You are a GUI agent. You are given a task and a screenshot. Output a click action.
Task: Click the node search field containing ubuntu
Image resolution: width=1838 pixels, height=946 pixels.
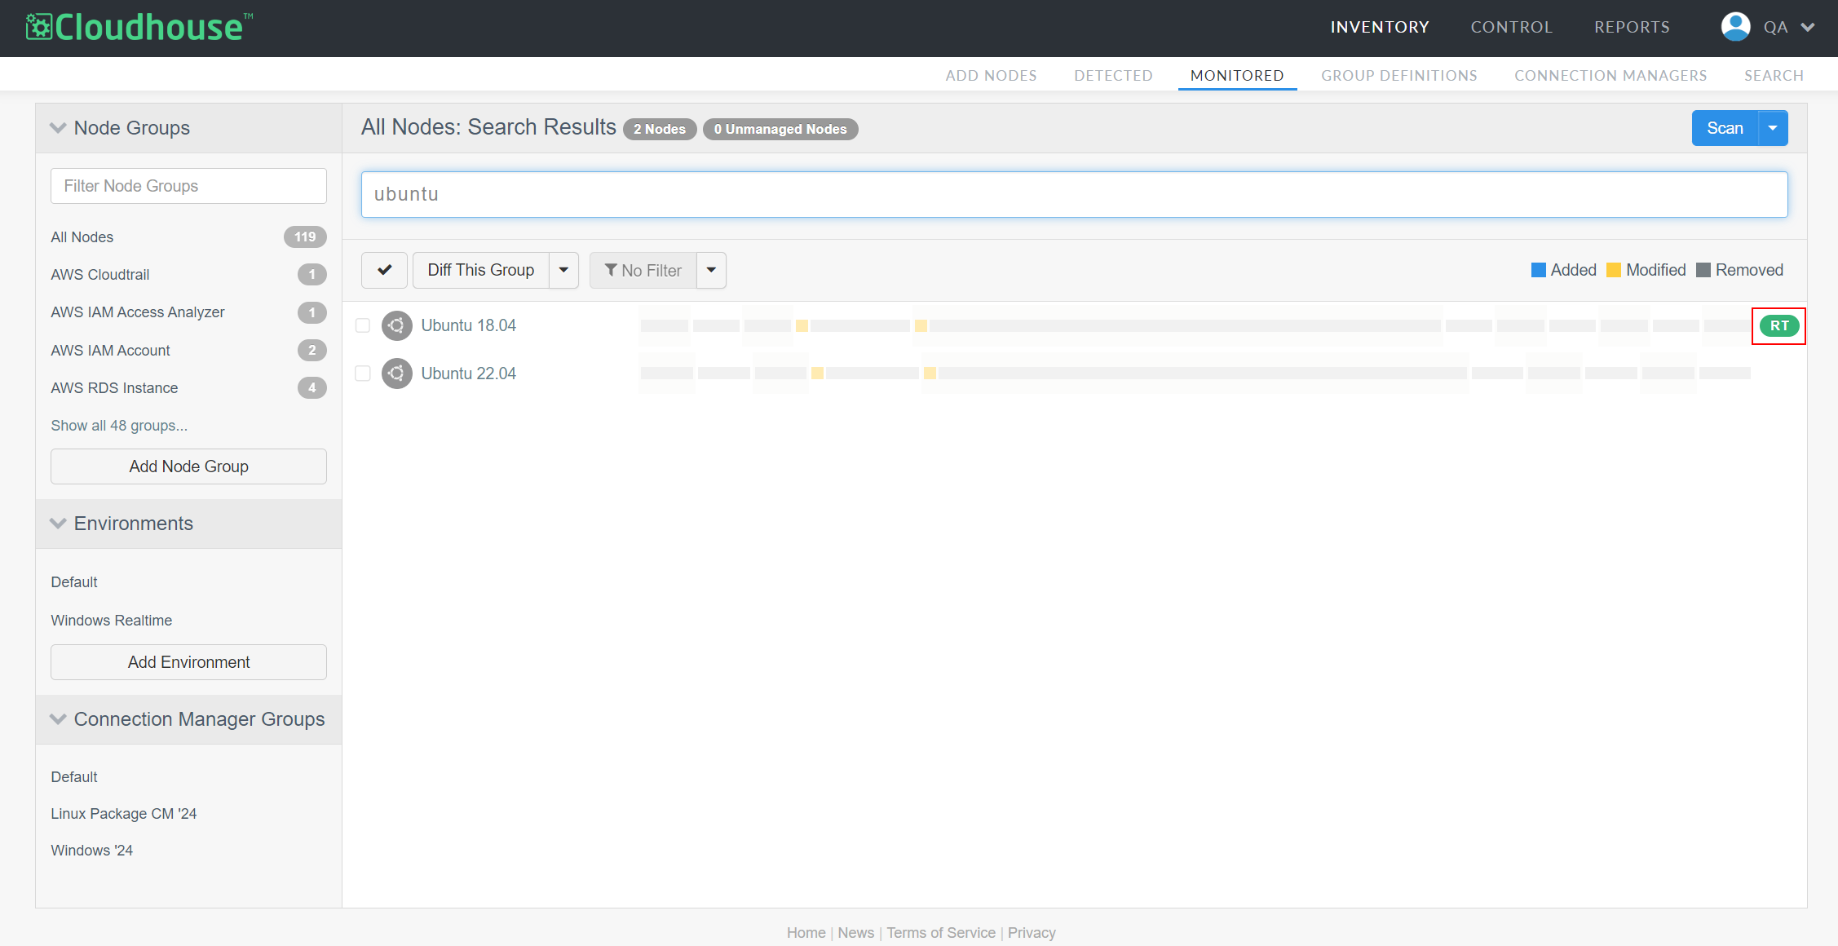pos(1074,194)
